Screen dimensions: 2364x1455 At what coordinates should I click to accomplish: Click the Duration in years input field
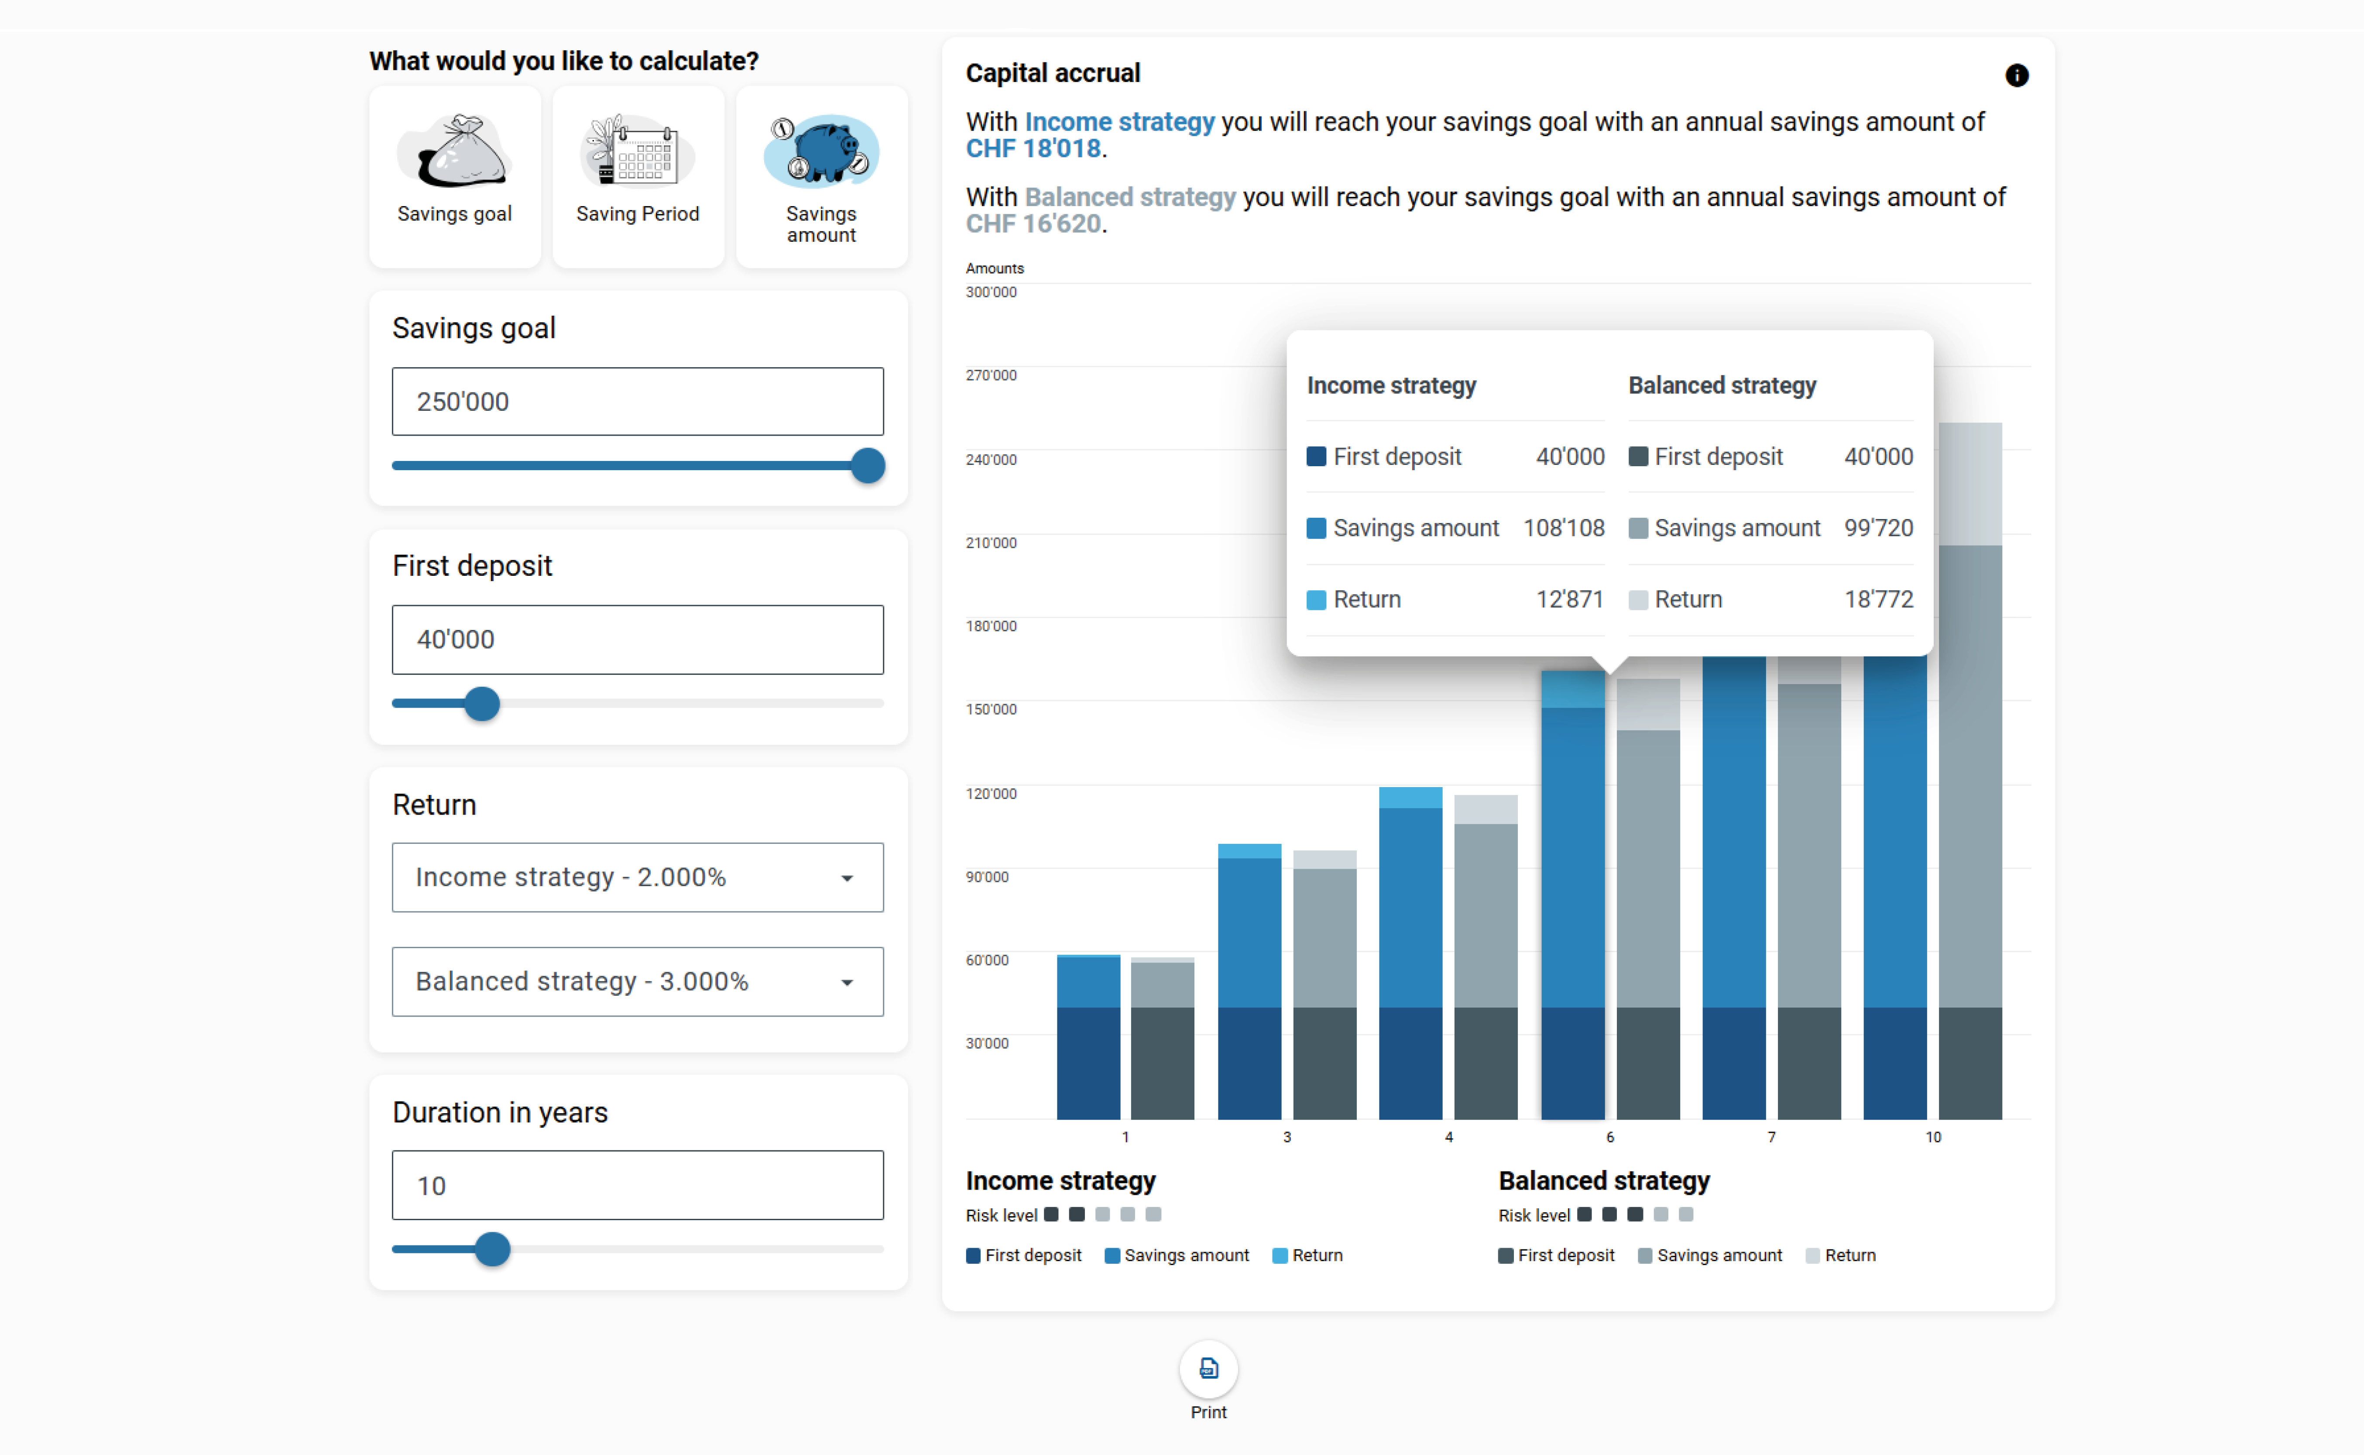coord(637,1185)
